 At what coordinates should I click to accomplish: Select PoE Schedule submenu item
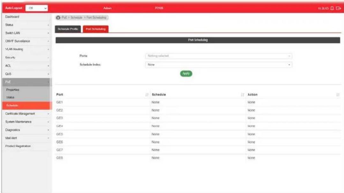[x=26, y=105]
